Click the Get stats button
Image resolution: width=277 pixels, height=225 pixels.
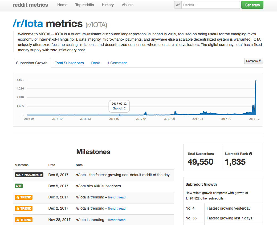pyautogui.click(x=252, y=5)
